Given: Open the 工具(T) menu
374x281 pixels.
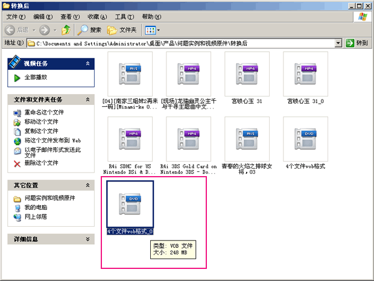Looking at the screenshot, I should [x=124, y=16].
